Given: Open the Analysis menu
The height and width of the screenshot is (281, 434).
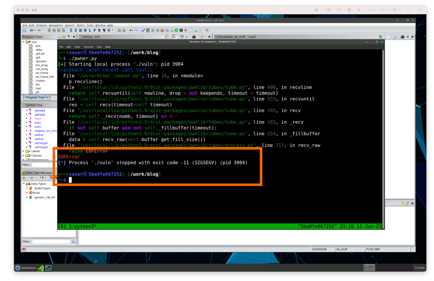Looking at the screenshot, I should (x=42, y=25).
